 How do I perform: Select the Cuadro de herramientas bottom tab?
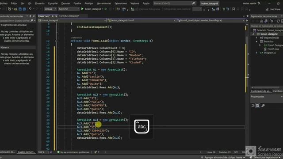(27, 152)
